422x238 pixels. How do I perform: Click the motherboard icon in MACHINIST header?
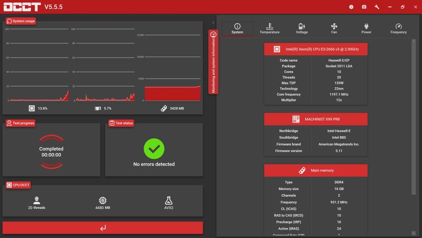coord(296,119)
